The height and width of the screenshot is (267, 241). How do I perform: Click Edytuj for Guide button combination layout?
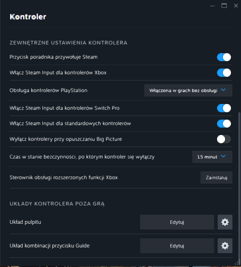(177, 246)
